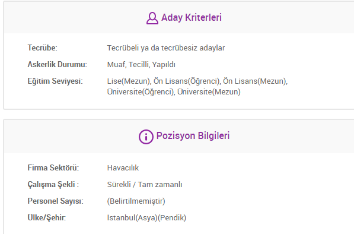This screenshot has width=354, height=234.
Task: Select the Aday Kriterleri heading
Action: click(x=192, y=18)
